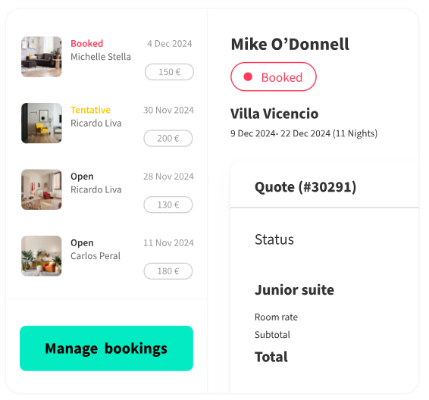Screen dimensions: 429x400
Task: Click the 180 € price pill
Action: point(168,271)
